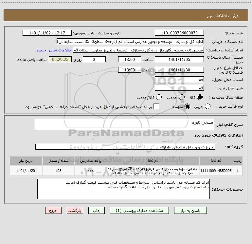252x244 pixels.
Task: Select the کالا/خدمت radio button
Action: [x=159, y=97]
